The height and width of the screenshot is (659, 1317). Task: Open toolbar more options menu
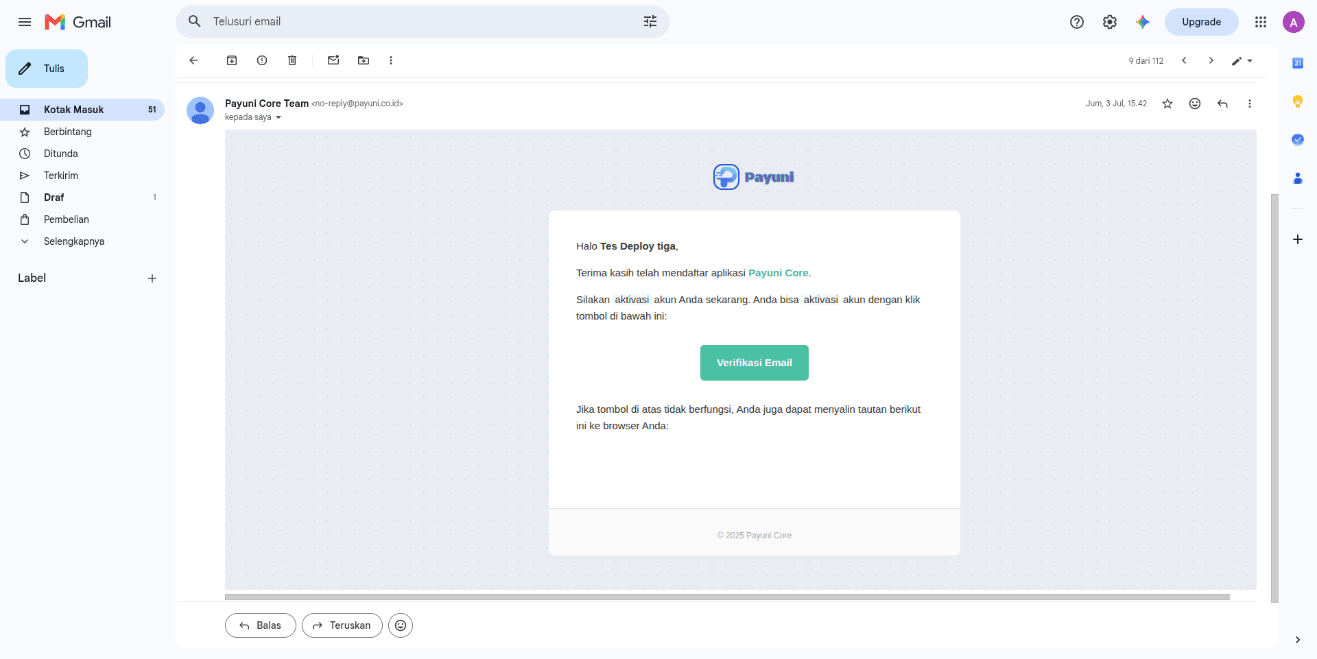pyautogui.click(x=391, y=60)
